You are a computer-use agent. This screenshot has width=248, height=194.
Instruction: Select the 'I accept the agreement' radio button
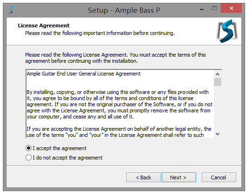(28, 148)
